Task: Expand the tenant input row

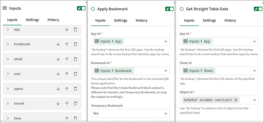Action: click(x=8, y=103)
